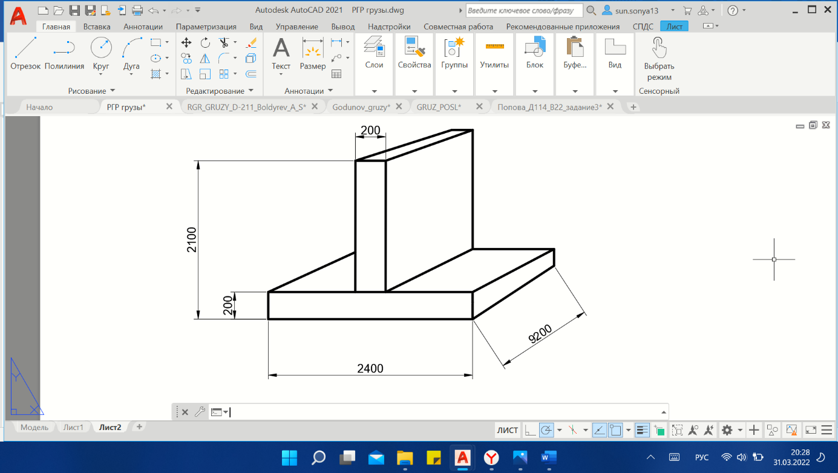Open the Слои layers panel
838x473 pixels.
pyautogui.click(x=374, y=53)
